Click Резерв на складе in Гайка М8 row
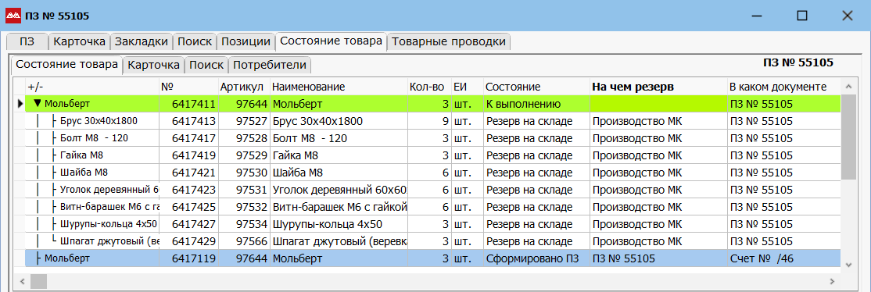The width and height of the screenshot is (871, 292). pos(536,155)
